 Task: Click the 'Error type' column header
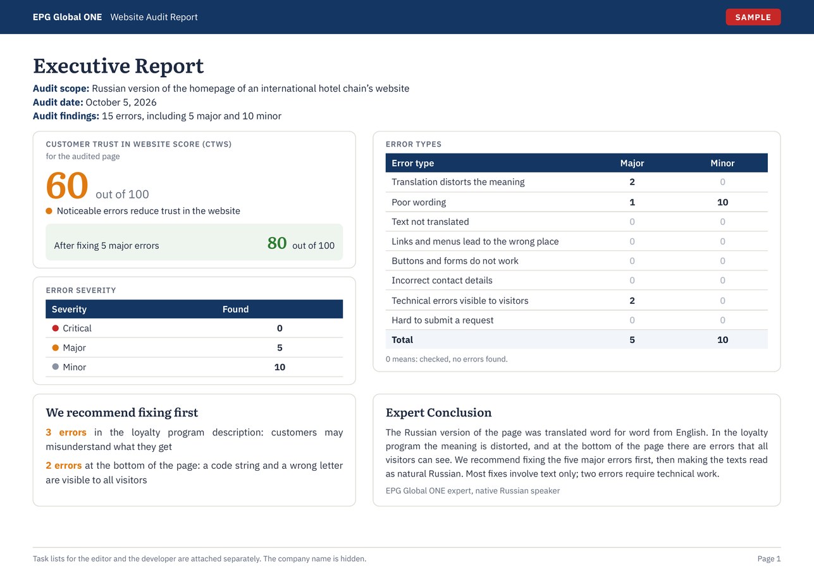pos(412,163)
